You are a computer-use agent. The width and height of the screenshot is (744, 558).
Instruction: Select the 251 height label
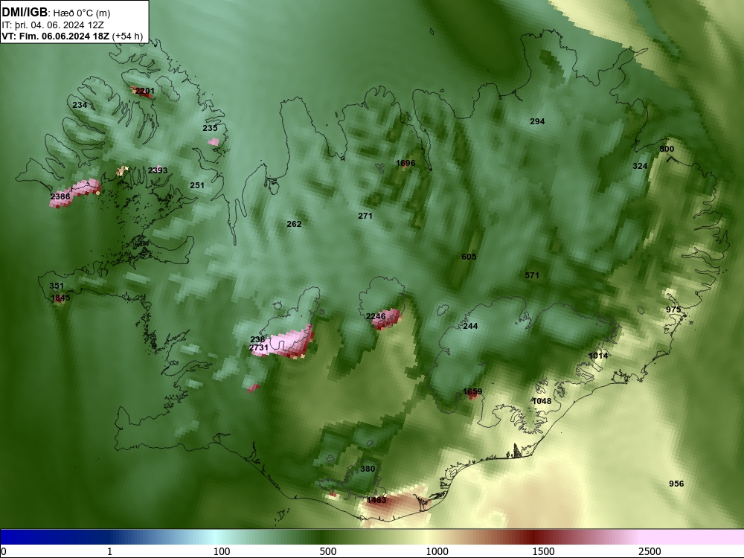(197, 185)
